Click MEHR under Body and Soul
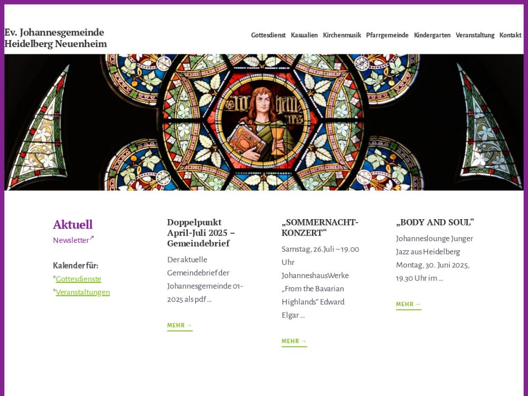528x396 pixels. 408,305
